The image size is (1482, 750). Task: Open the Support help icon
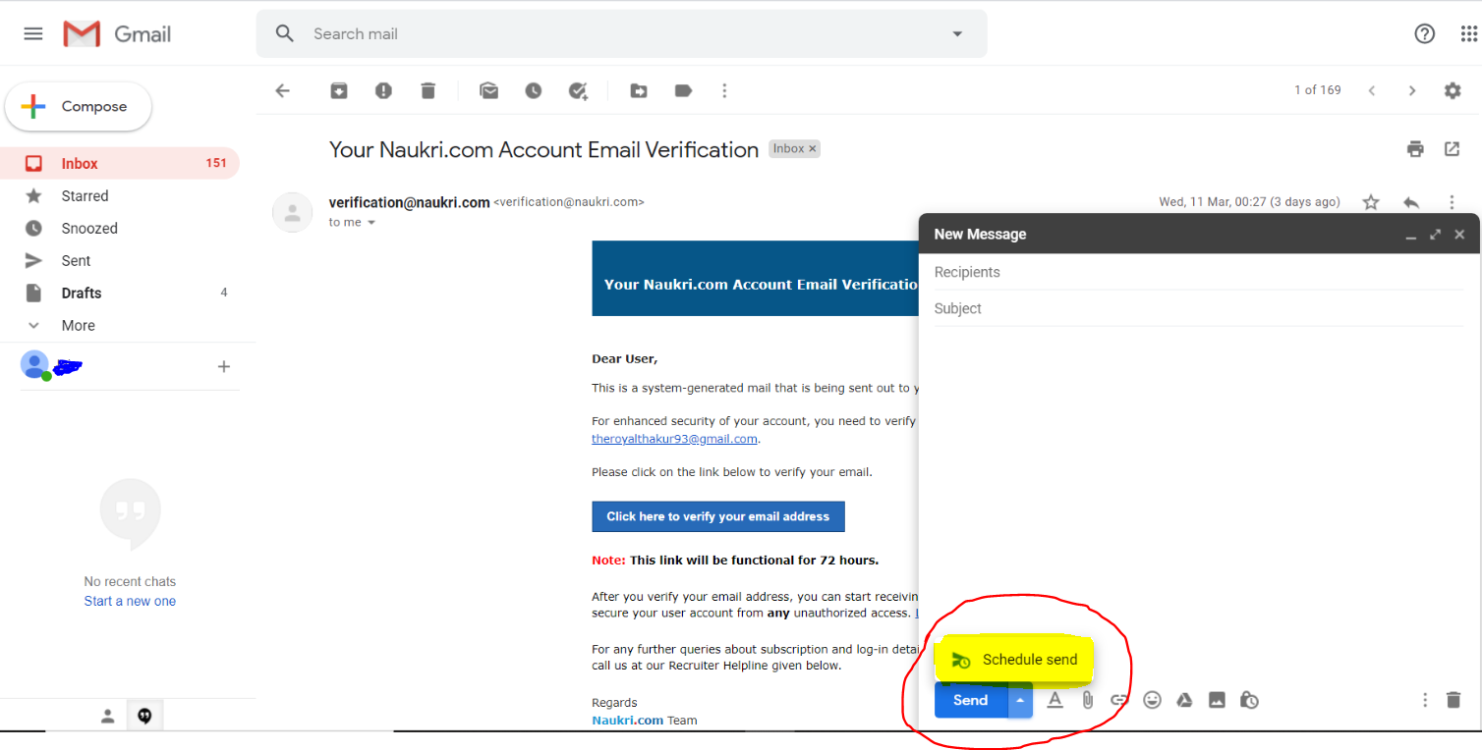tap(1424, 33)
